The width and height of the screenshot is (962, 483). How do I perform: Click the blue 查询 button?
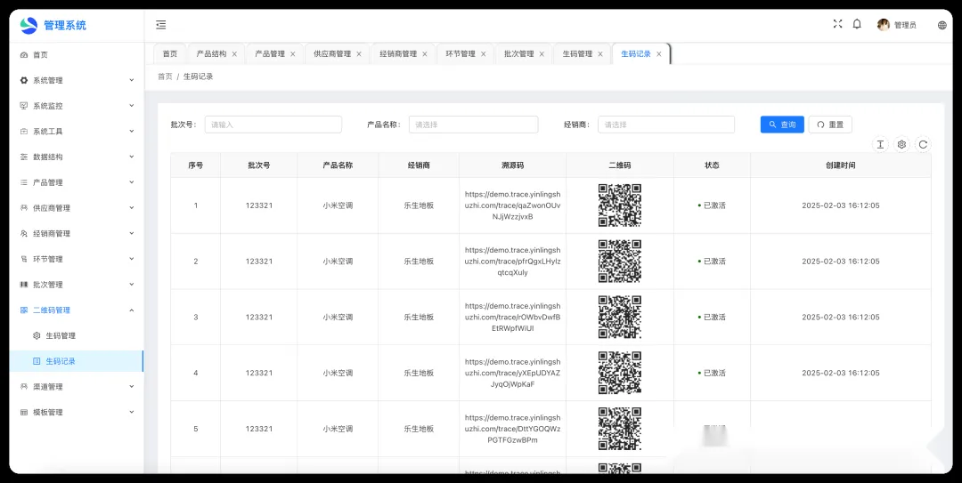click(782, 125)
